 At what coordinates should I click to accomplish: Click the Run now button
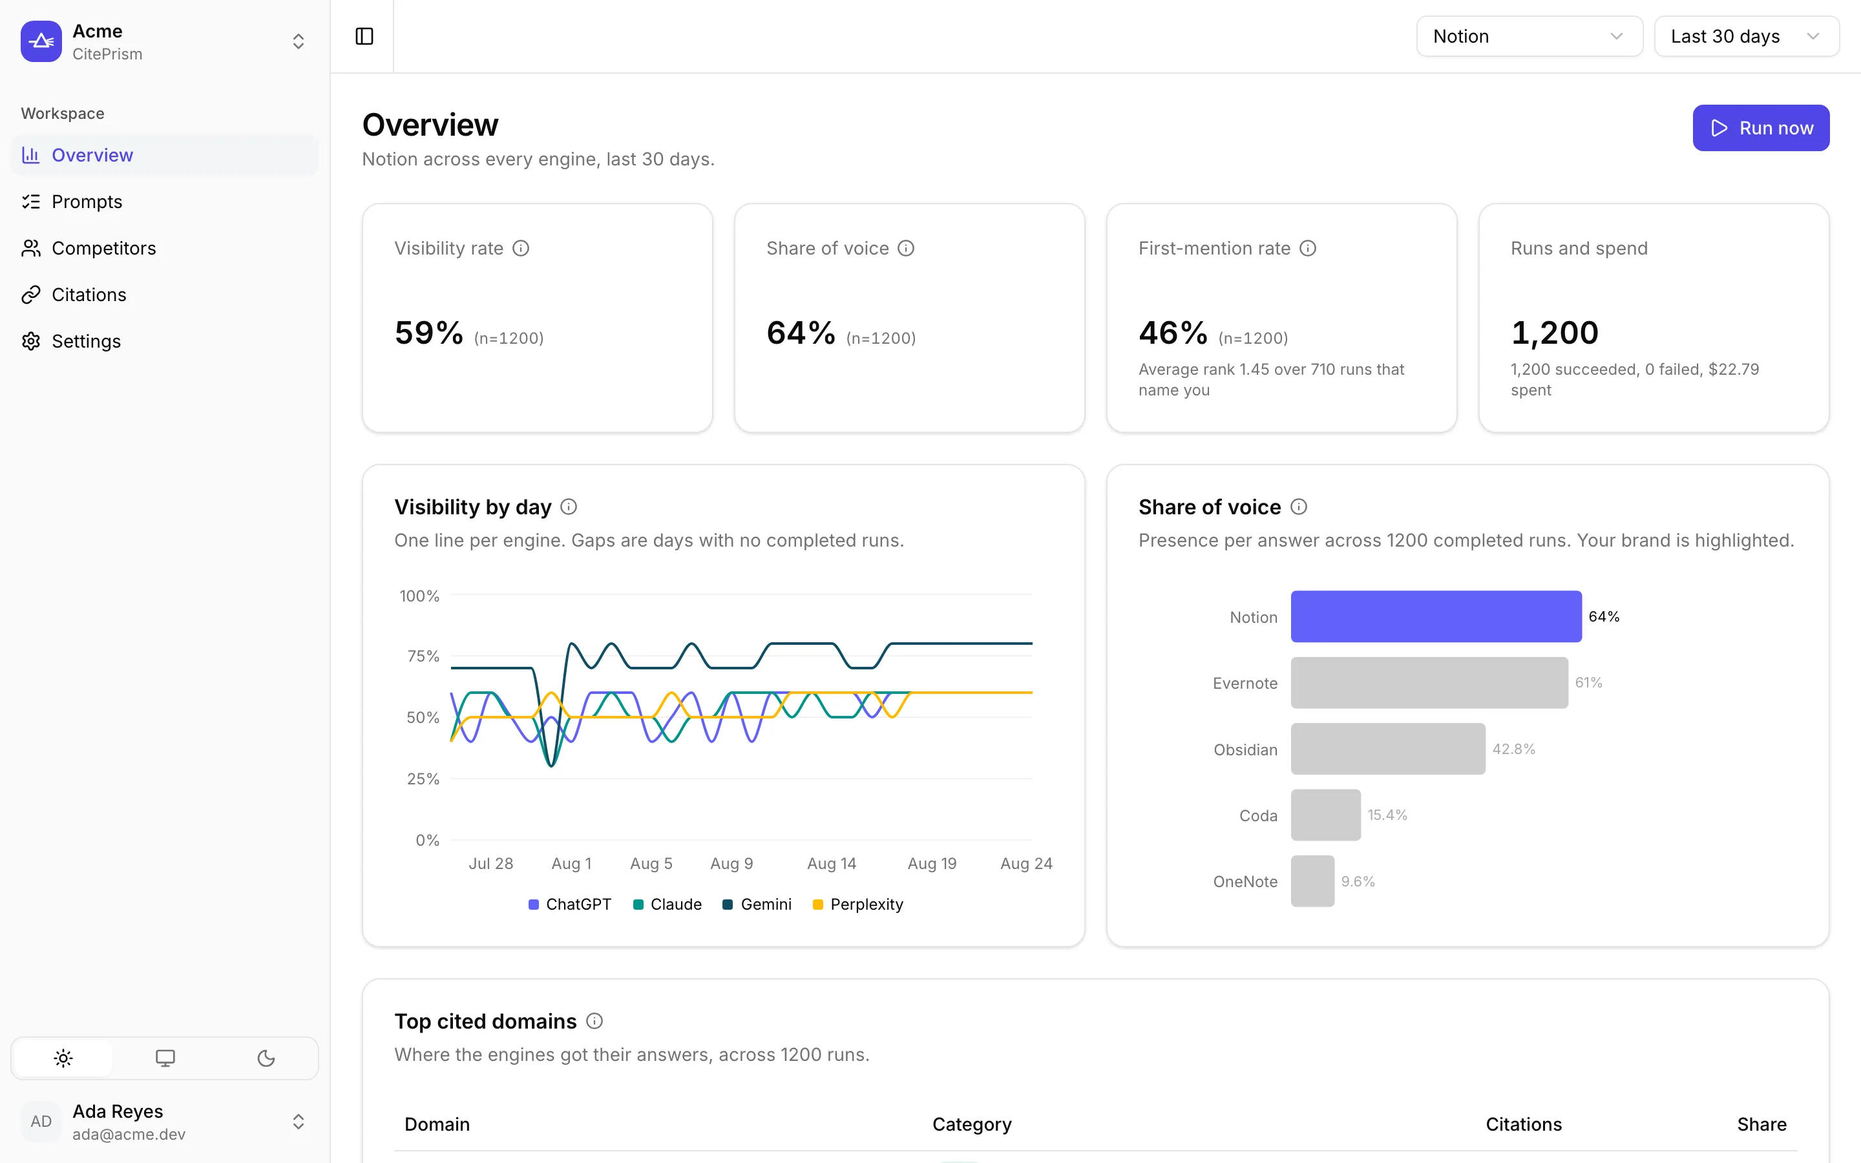tap(1761, 128)
